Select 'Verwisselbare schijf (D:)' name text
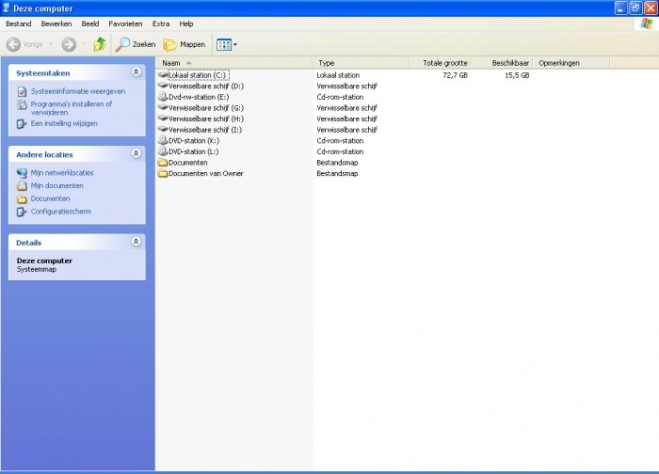Screen dimensions: 659x474 [206, 87]
